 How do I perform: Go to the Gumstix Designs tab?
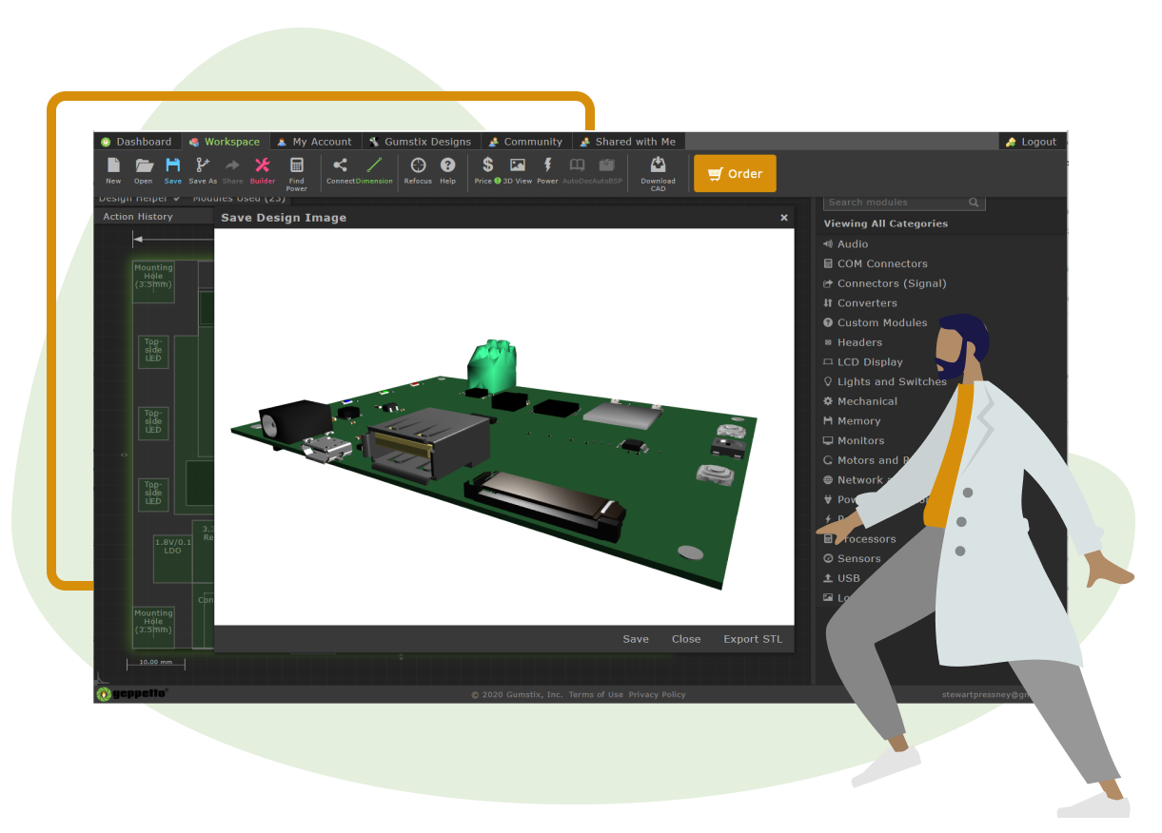coord(421,142)
